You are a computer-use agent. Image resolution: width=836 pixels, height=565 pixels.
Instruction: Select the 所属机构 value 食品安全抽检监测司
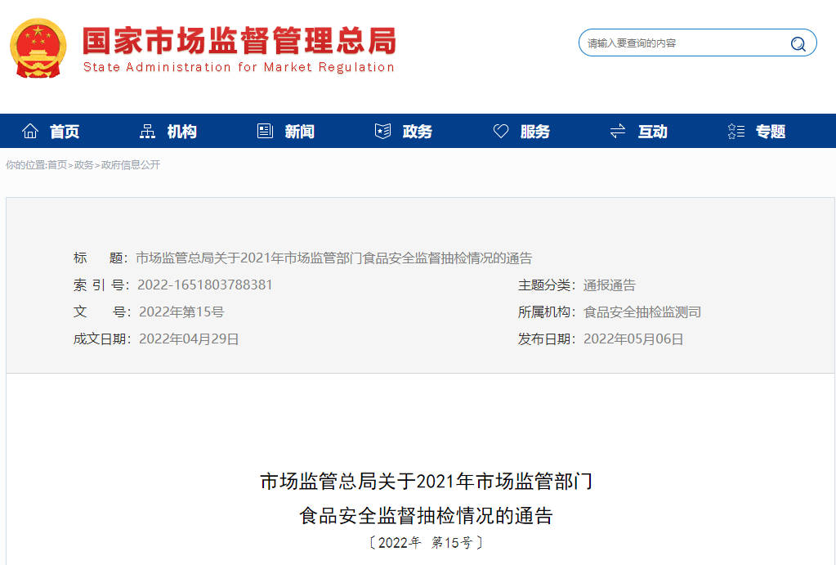[x=642, y=312]
